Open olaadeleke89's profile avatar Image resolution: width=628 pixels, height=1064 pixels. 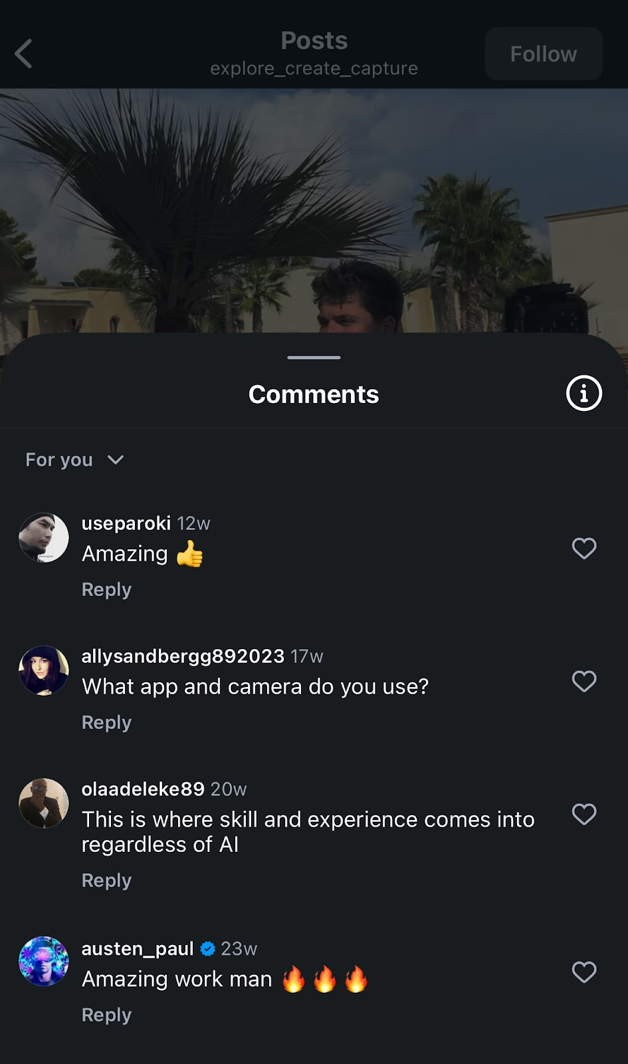pos(44,803)
